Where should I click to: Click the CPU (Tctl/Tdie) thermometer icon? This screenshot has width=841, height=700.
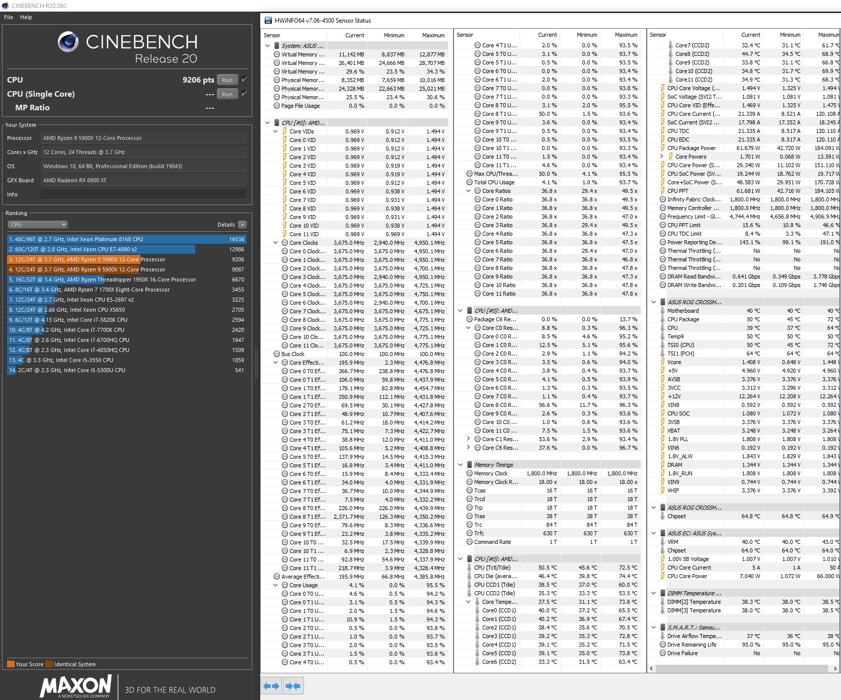(x=469, y=568)
